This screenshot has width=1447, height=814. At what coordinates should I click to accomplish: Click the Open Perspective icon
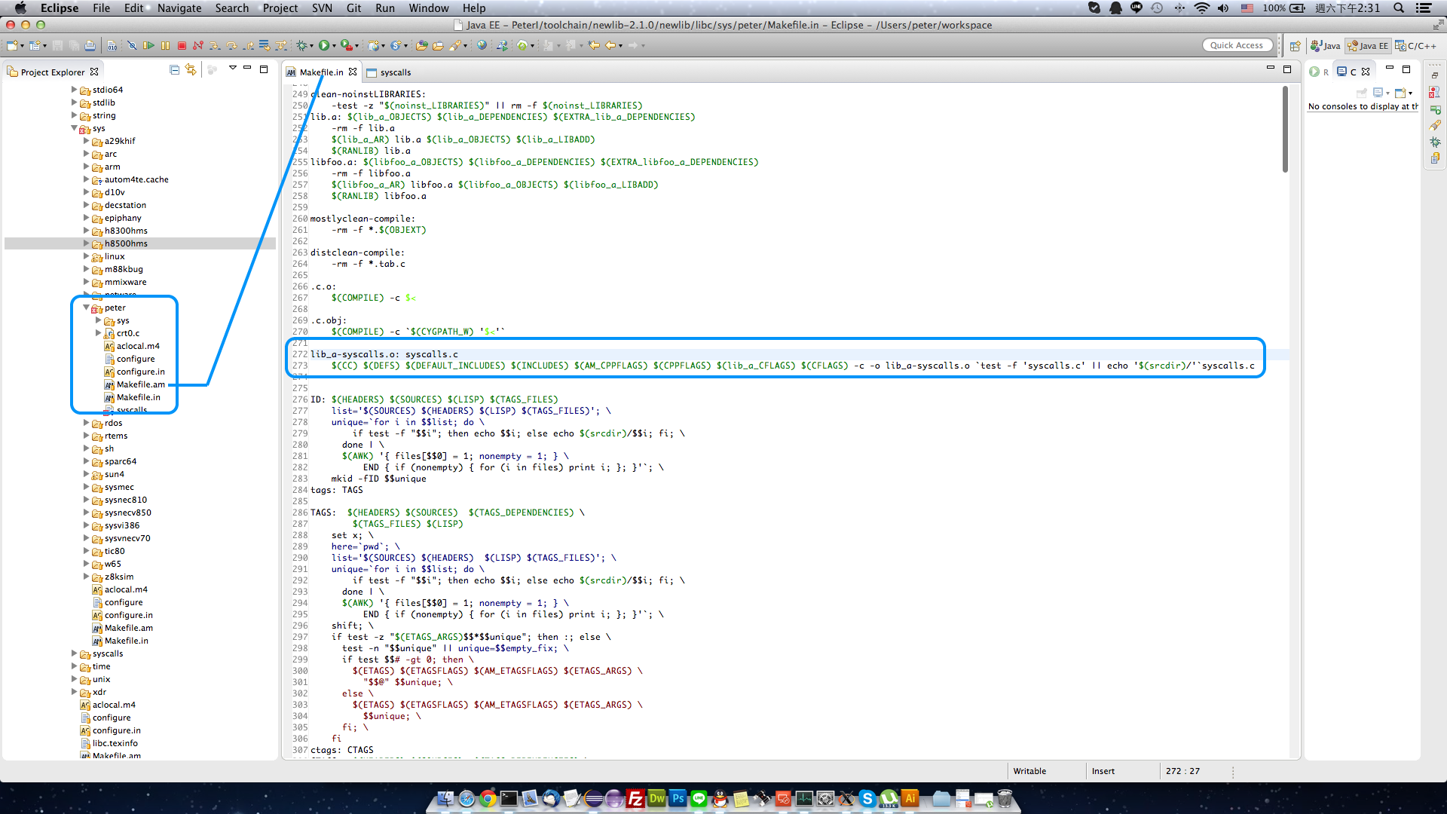pos(1295,46)
